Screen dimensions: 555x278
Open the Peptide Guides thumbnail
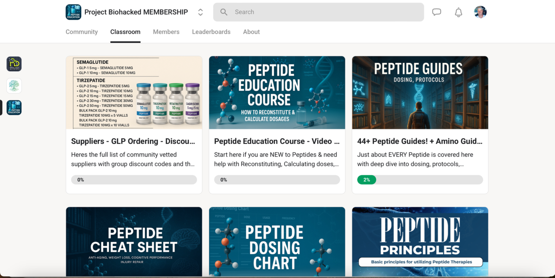coord(420,93)
